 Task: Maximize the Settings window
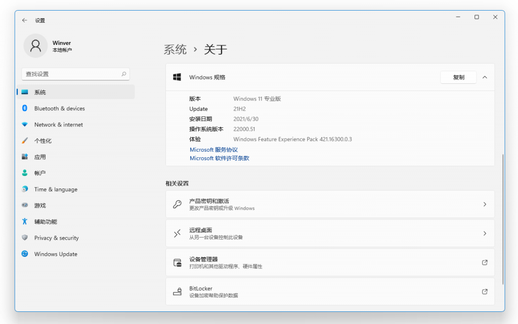pyautogui.click(x=477, y=17)
